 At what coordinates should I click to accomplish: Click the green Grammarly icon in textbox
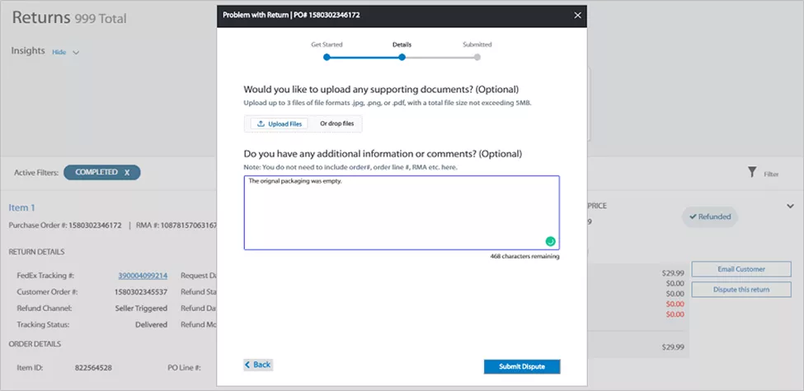(550, 241)
